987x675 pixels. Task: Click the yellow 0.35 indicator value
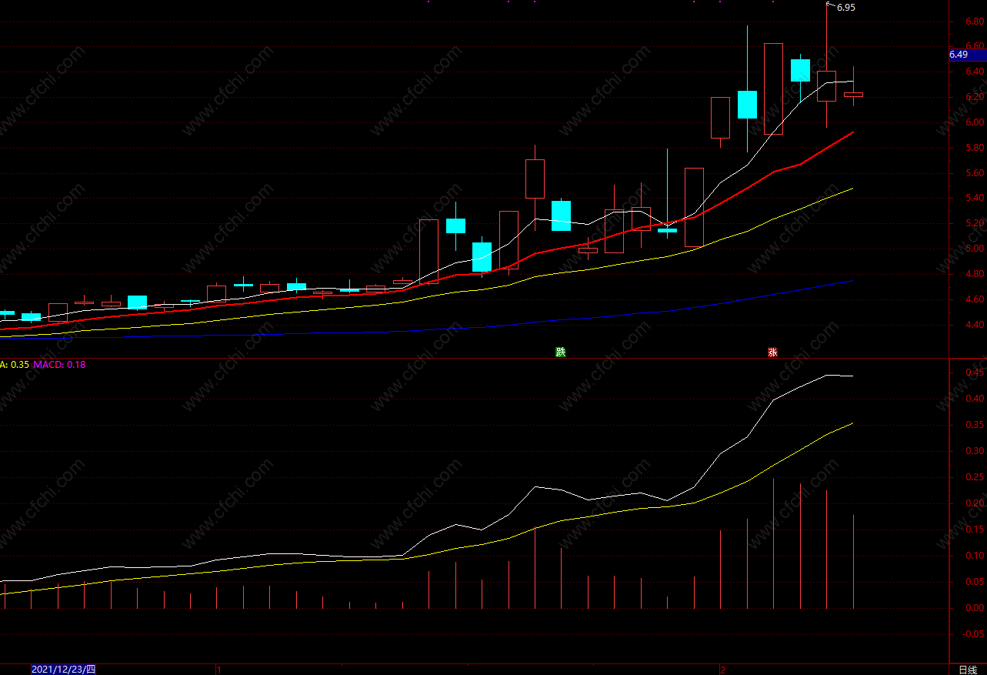(x=20, y=365)
